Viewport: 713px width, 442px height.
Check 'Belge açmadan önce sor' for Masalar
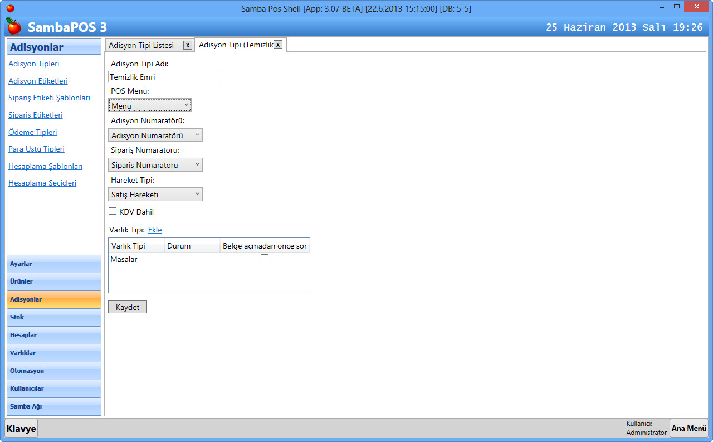[x=265, y=258]
